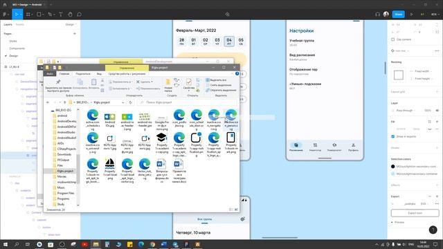The height and width of the screenshot is (249, 443).
Task: Click the Properties icon in Explorer ribbon
Action: click(189, 82)
